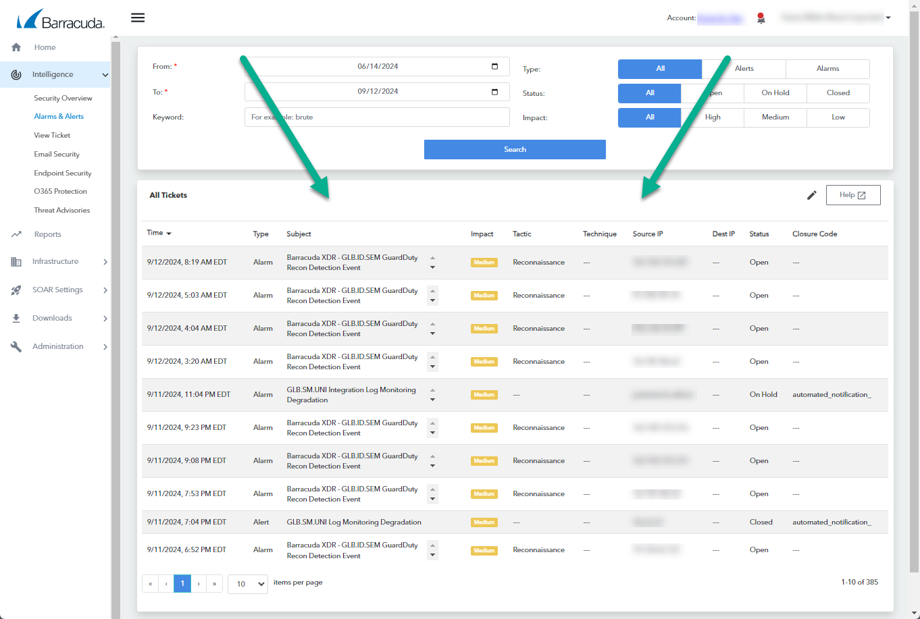Select Status filter All
The height and width of the screenshot is (619, 920).
(x=649, y=93)
